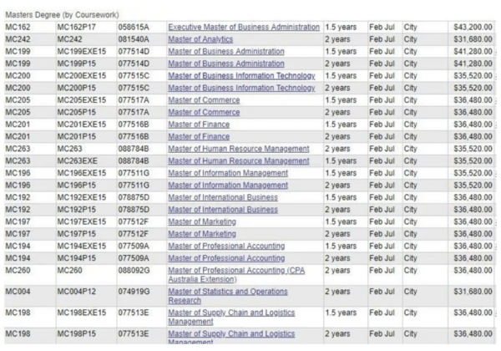The height and width of the screenshot is (351, 501).
Task: Select the 2-year Master of Finance link
Action: [200, 136]
